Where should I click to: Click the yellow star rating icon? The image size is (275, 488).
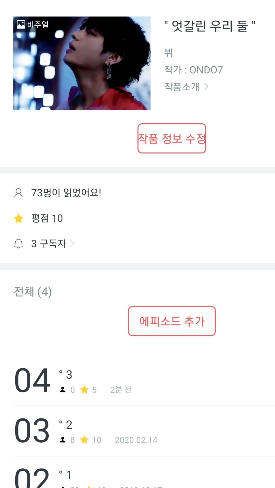tap(18, 218)
